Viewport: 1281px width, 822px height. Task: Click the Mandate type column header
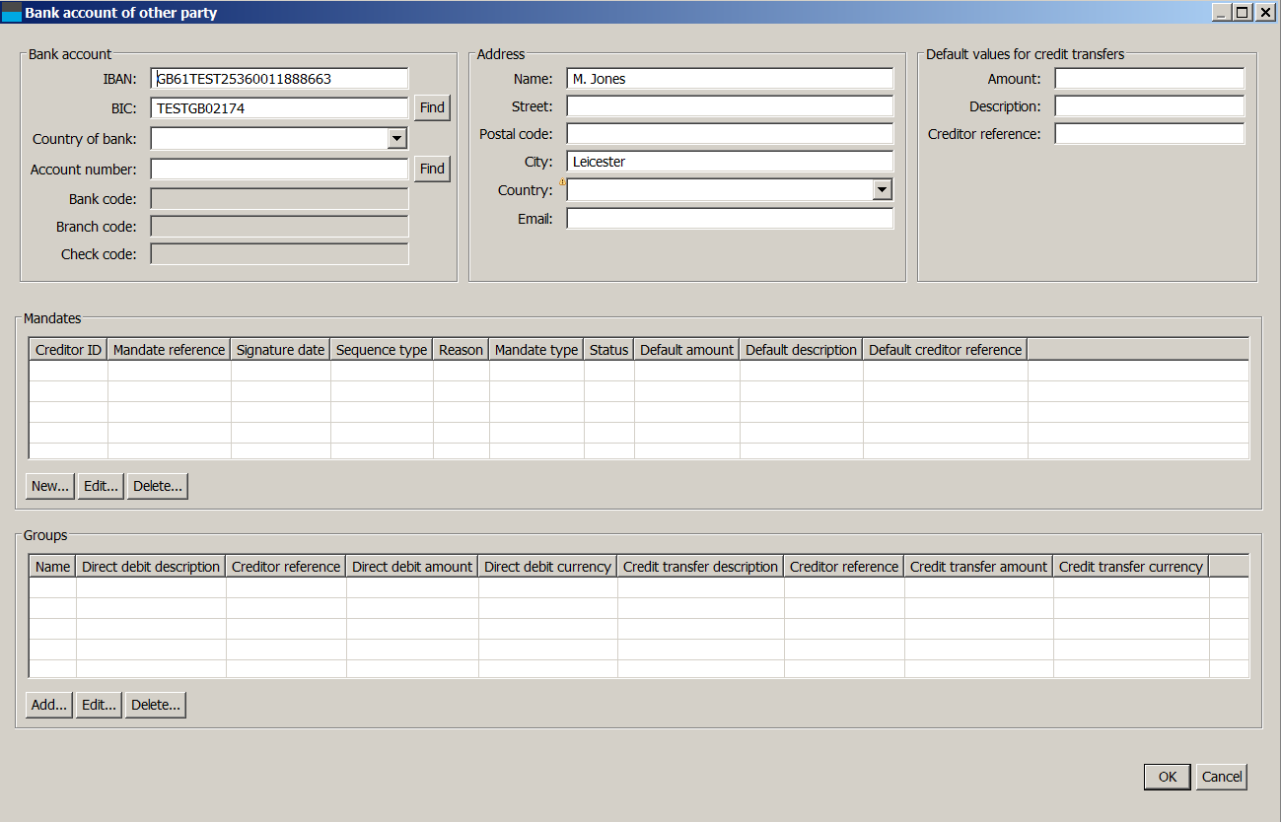coord(536,350)
